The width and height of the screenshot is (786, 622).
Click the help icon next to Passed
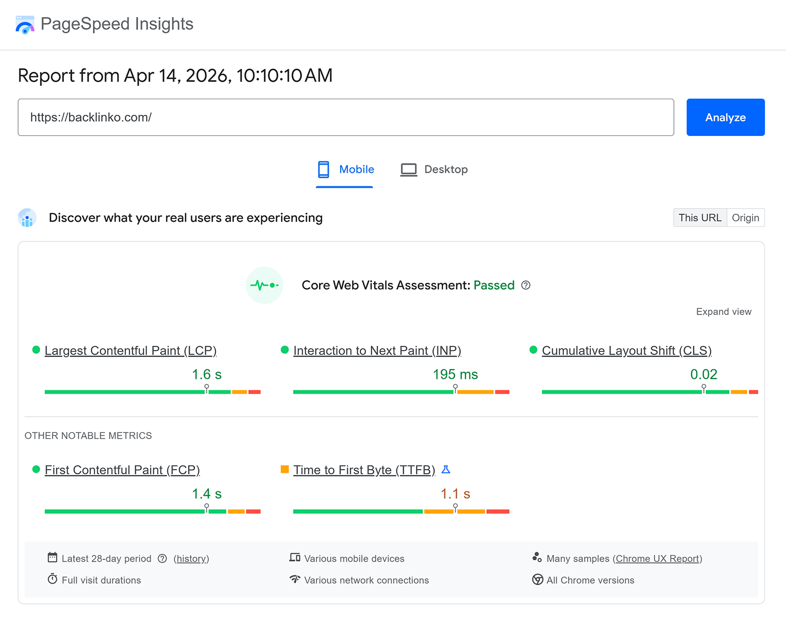pyautogui.click(x=526, y=285)
